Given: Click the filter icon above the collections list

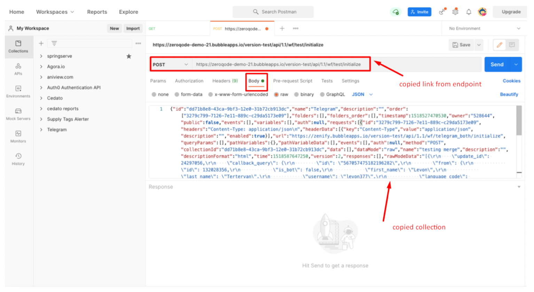Looking at the screenshot, I should [x=54, y=43].
